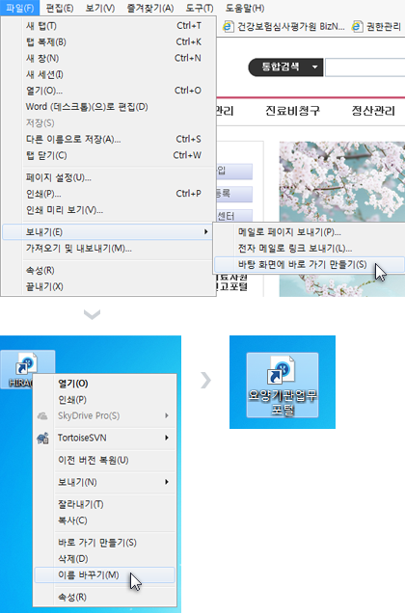
Task: Click the SkyDrive Pro cloud icon
Action: point(42,416)
